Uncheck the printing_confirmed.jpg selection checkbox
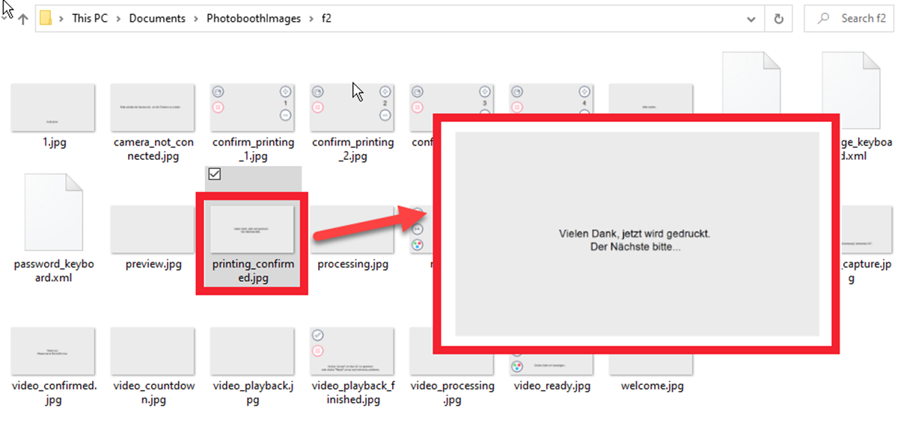The image size is (898, 441). [214, 174]
